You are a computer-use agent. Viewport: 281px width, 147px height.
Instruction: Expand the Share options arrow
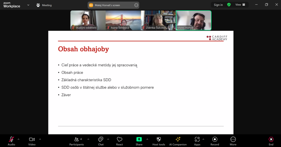point(147,139)
